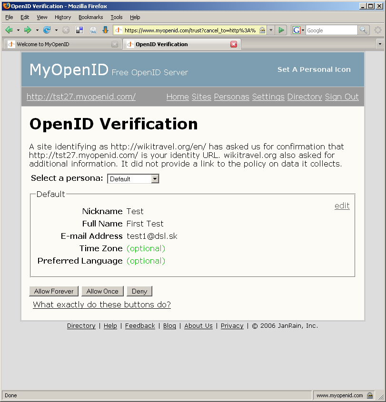
Task: Open the Personas nav link
Action: point(232,97)
